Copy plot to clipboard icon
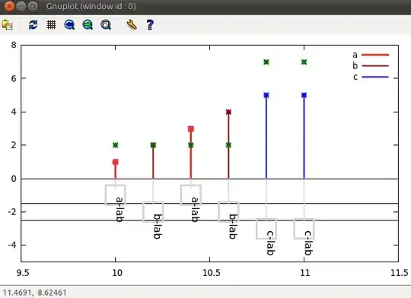 click(7, 25)
